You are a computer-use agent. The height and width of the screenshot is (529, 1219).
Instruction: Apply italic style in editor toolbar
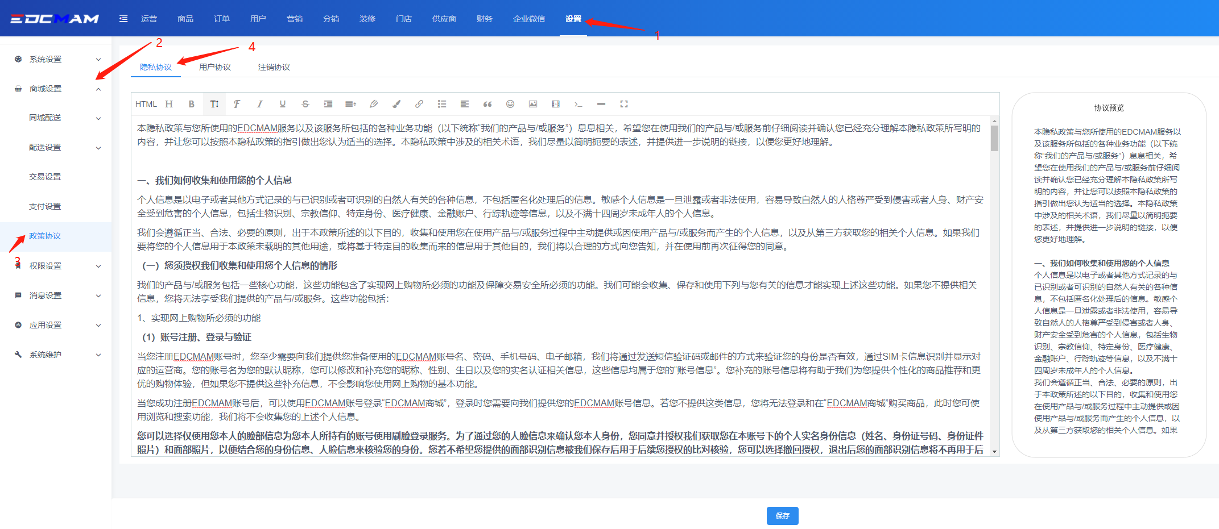pos(260,104)
